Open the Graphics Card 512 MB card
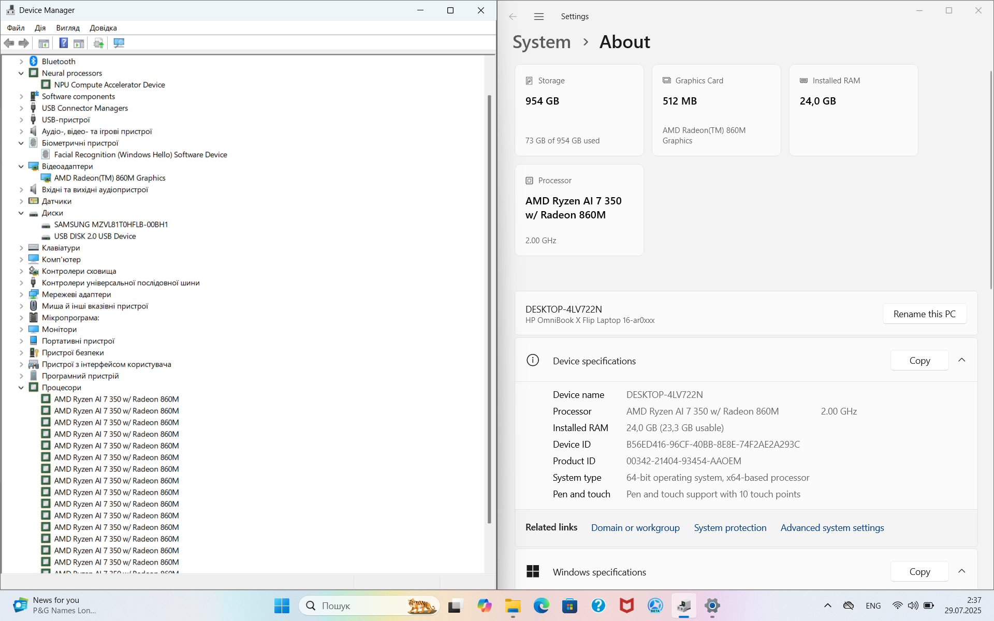The width and height of the screenshot is (994, 621). click(717, 110)
